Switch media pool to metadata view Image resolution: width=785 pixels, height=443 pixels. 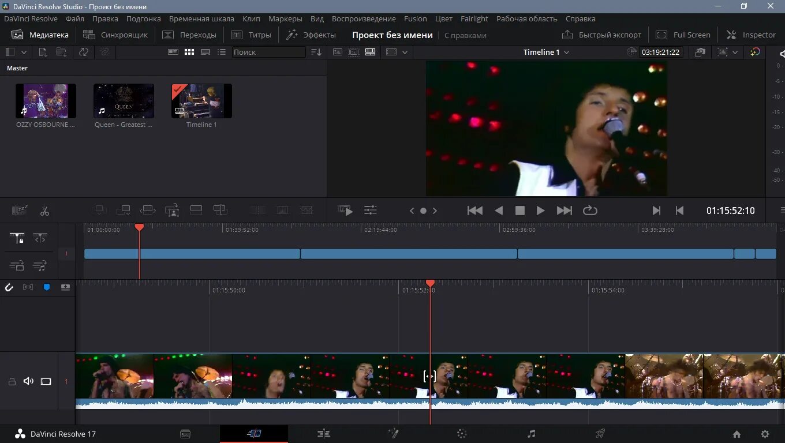[173, 52]
